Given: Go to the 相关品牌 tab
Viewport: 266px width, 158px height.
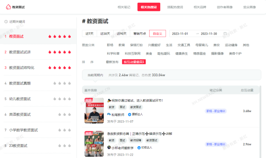Looking at the screenshot, I should point(200,7).
